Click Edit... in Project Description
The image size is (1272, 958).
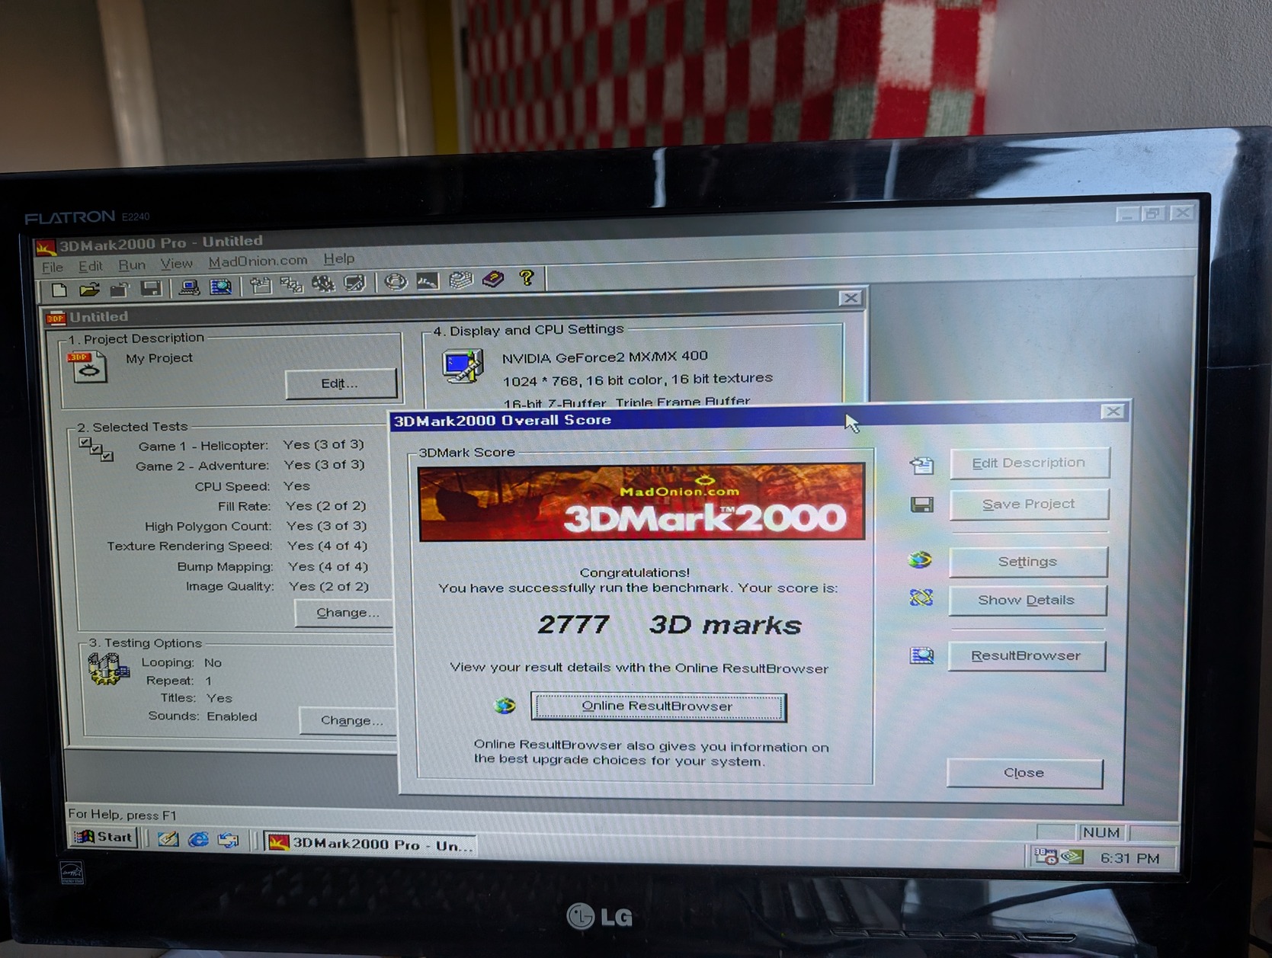coord(341,383)
